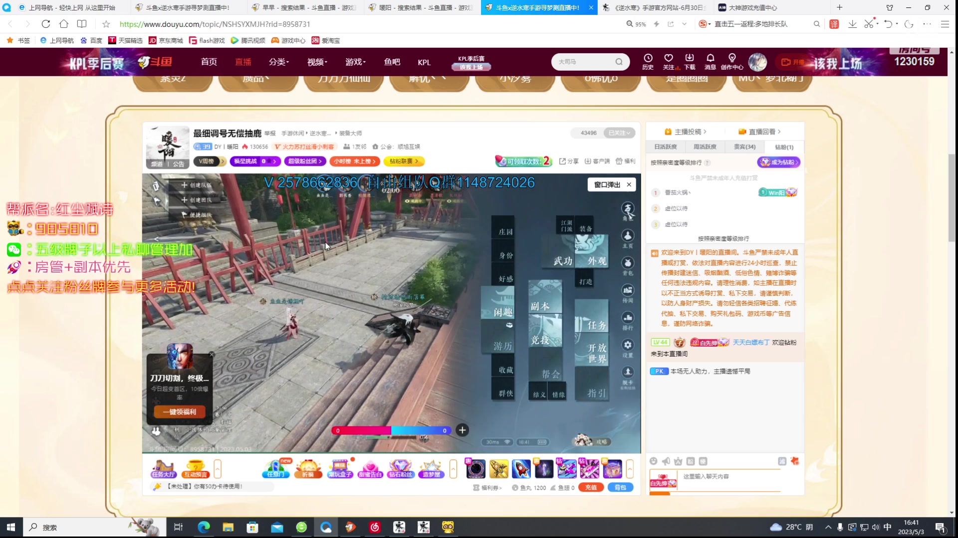Bookmark page with star icon
Viewport: 958px width, 538px height.
(106, 24)
